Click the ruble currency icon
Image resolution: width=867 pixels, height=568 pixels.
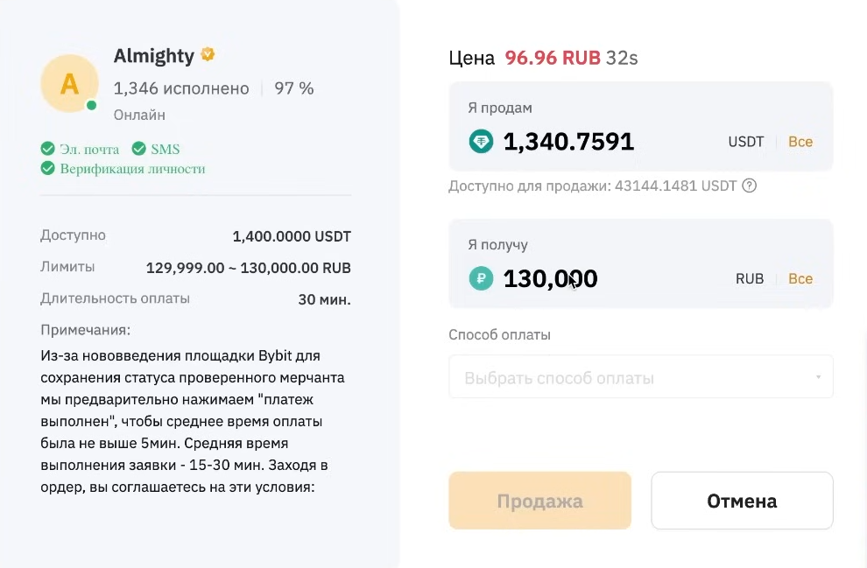pos(481,278)
